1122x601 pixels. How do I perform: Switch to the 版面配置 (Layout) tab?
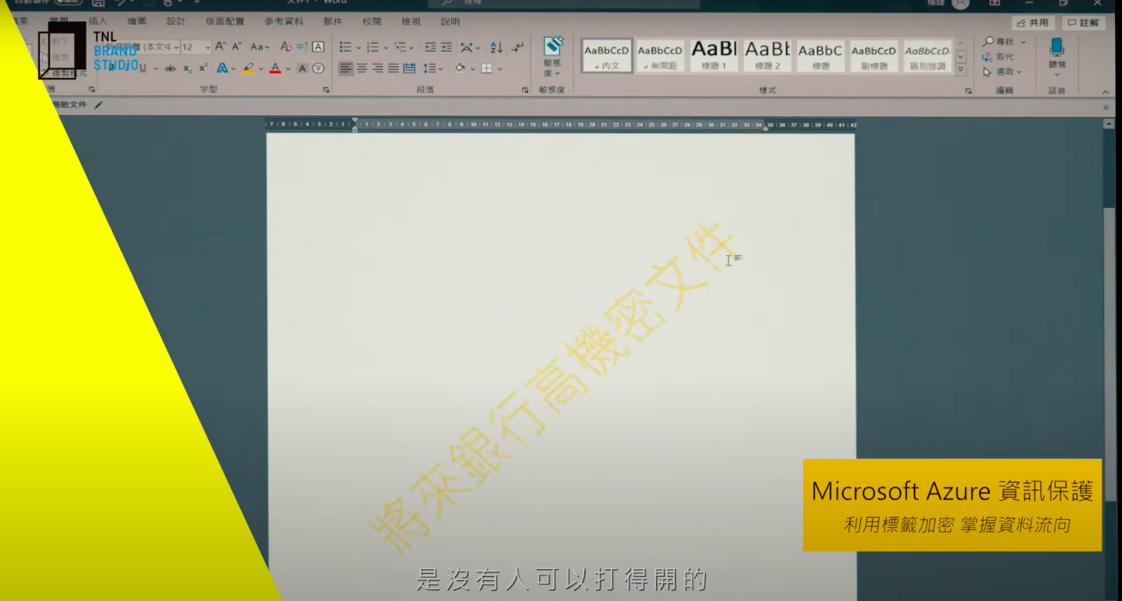coord(225,21)
